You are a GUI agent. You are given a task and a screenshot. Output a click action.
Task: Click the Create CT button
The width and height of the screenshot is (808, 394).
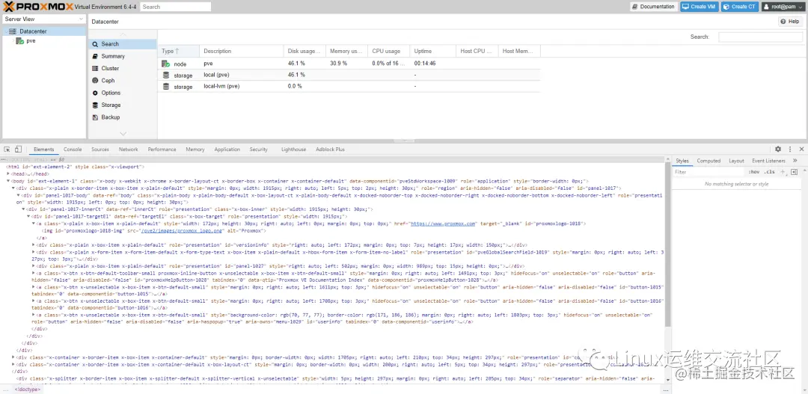(x=739, y=7)
